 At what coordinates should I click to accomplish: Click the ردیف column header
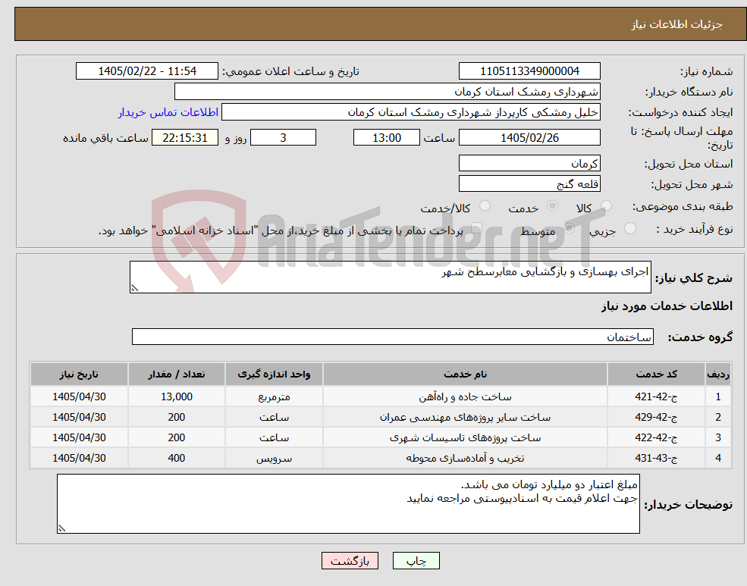718,374
